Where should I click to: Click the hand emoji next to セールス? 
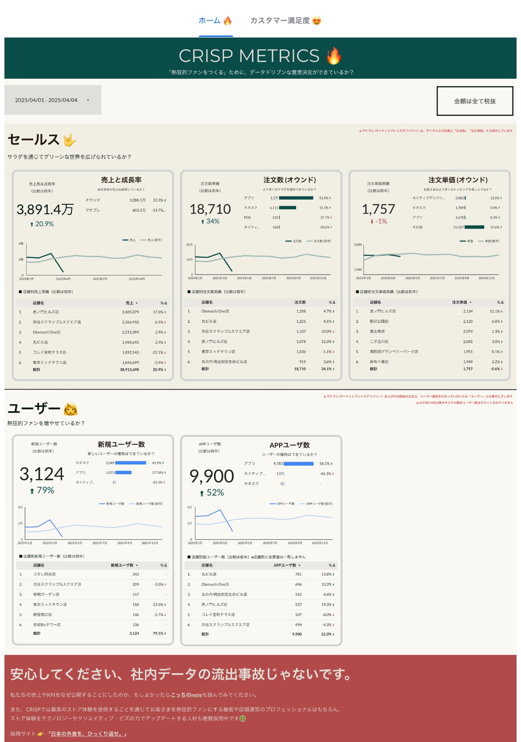[x=69, y=140]
